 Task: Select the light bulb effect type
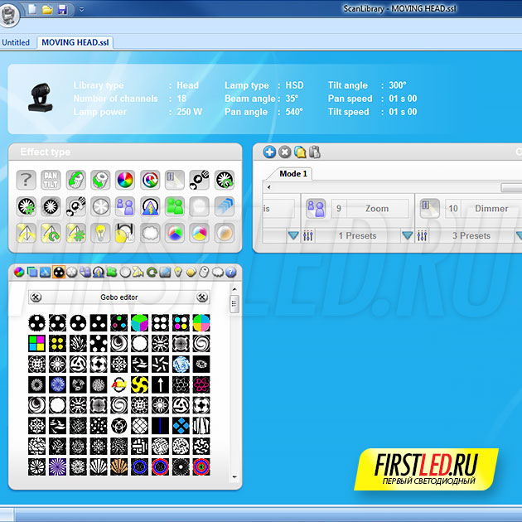point(100,233)
